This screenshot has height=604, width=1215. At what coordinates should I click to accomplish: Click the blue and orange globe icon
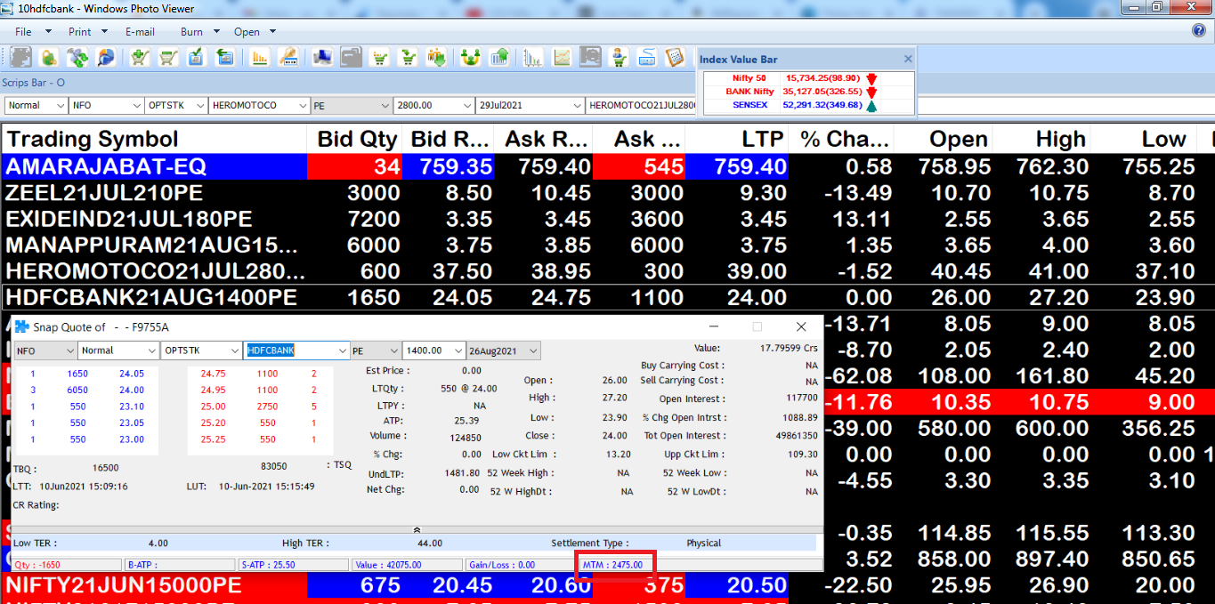(x=106, y=57)
